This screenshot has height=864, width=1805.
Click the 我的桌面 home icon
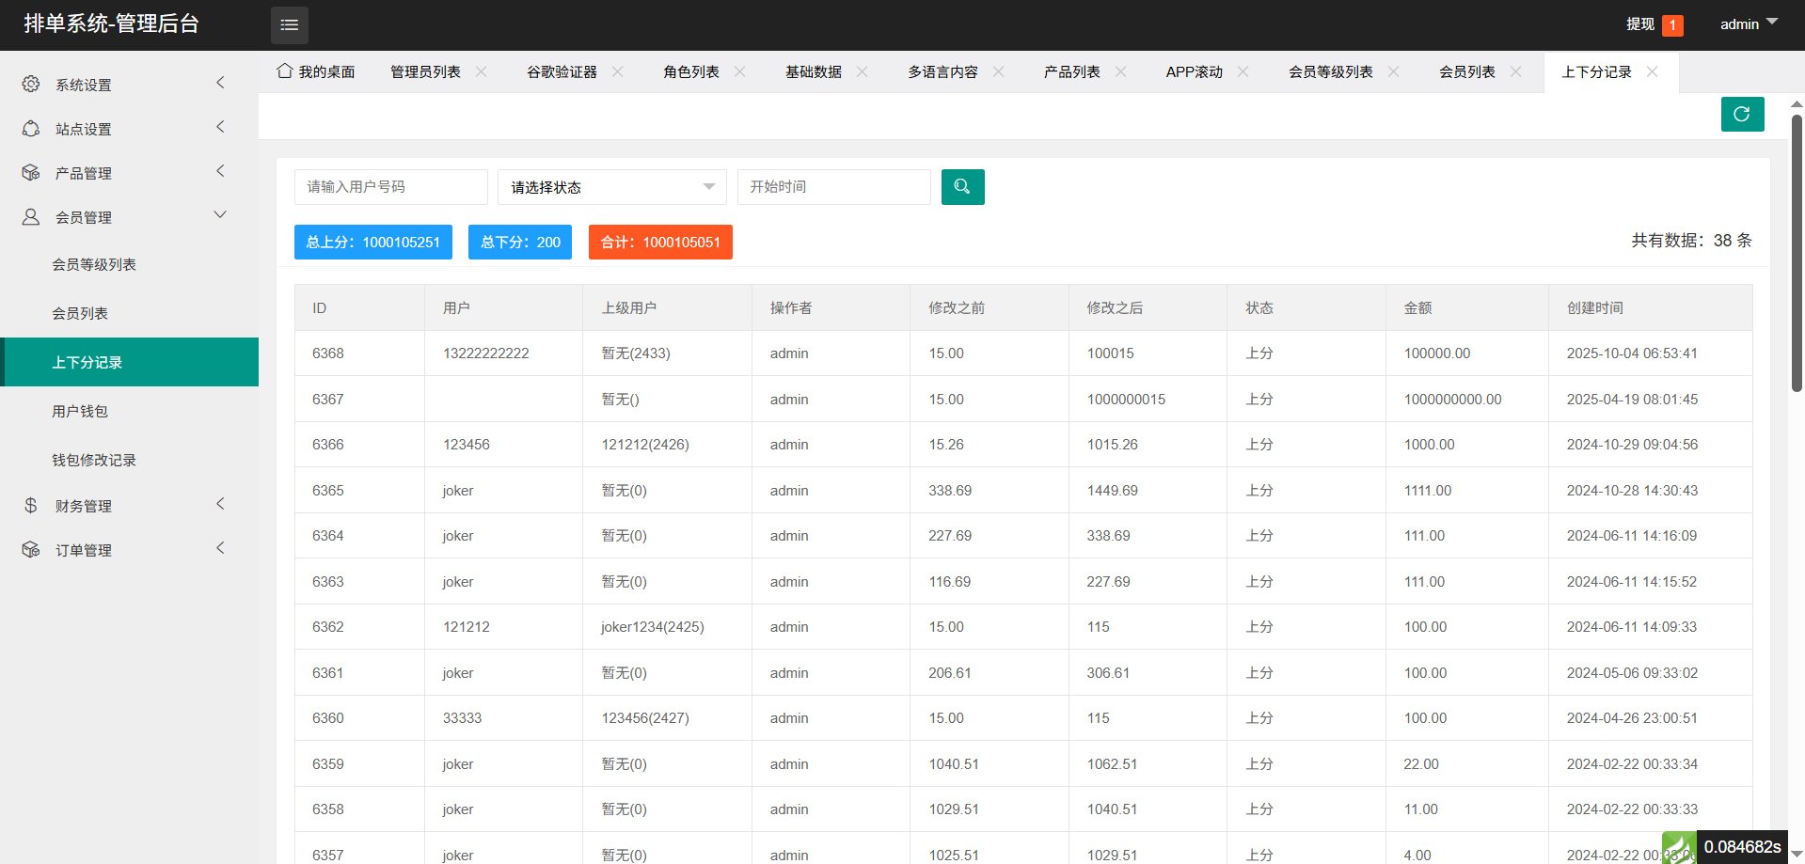pos(284,71)
